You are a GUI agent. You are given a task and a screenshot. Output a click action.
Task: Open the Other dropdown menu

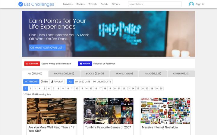click(x=116, y=4)
